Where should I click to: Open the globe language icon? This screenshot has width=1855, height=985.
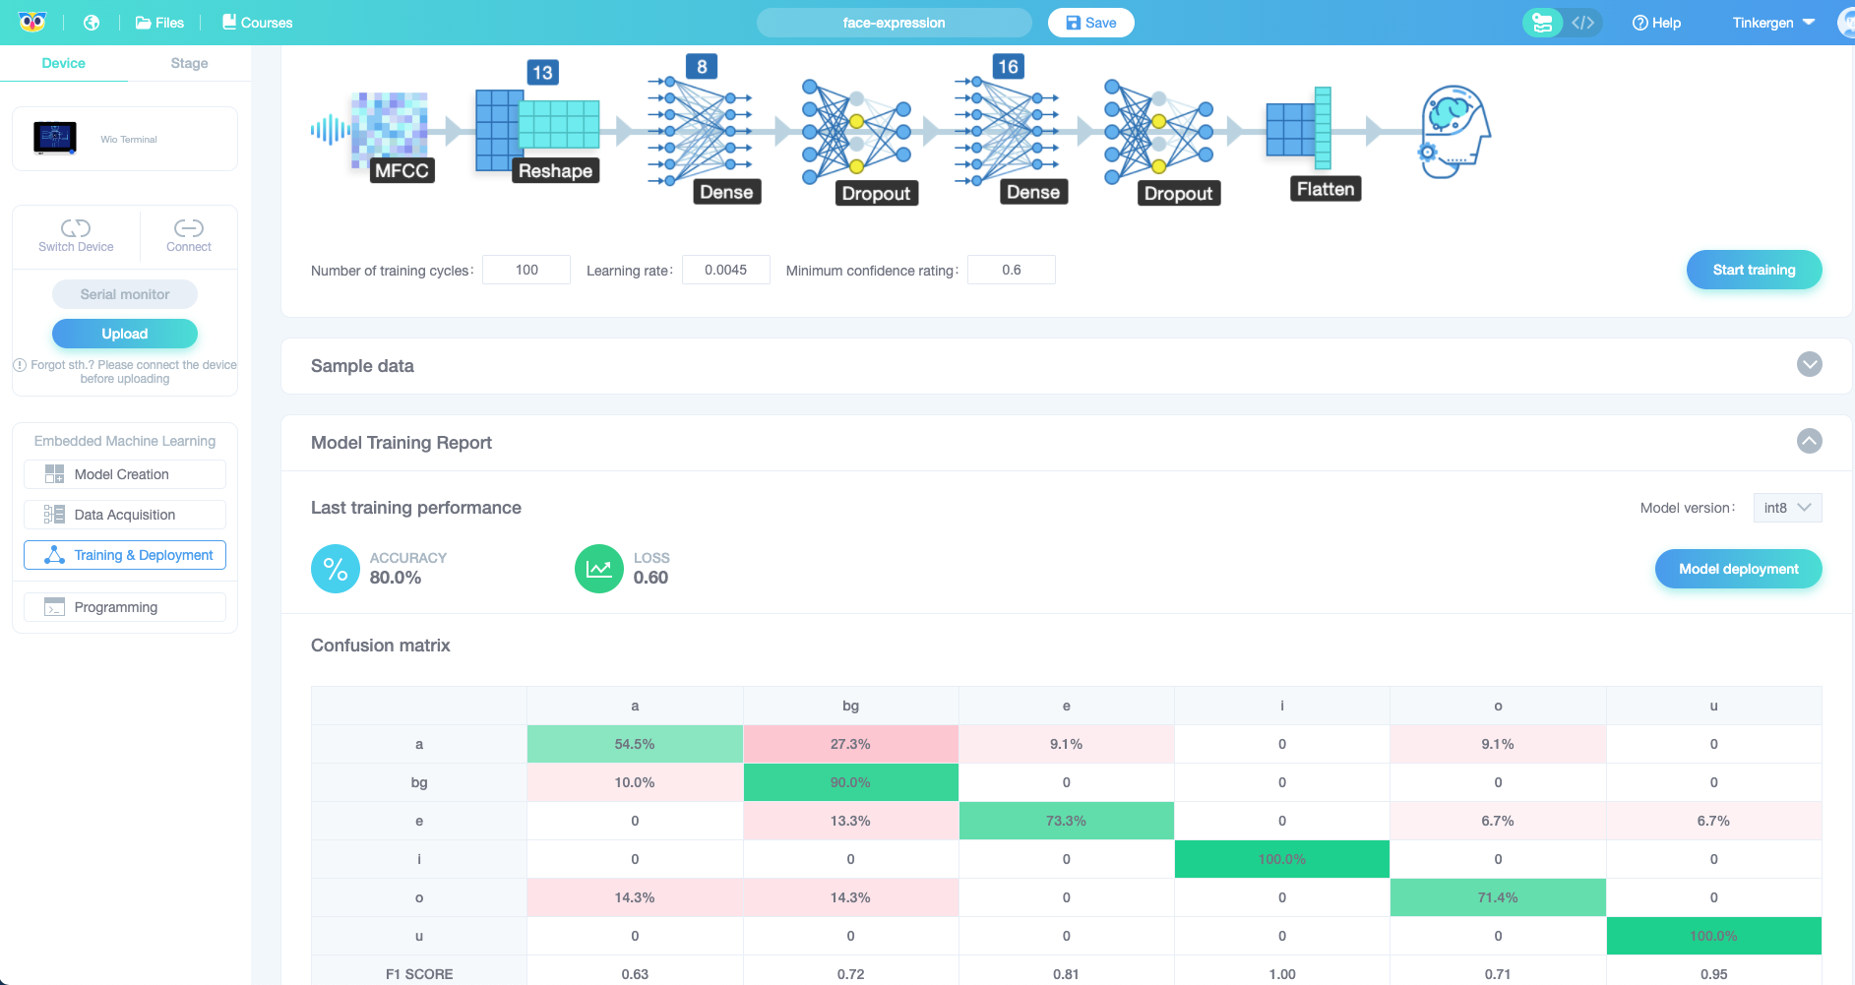92,23
